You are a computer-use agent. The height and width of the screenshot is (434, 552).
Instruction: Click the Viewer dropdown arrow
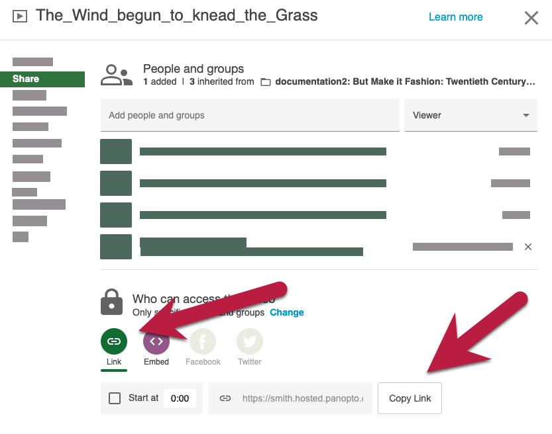tap(526, 115)
